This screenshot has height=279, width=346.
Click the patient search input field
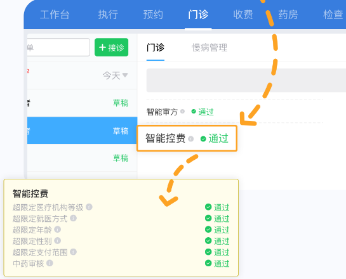click(x=58, y=47)
